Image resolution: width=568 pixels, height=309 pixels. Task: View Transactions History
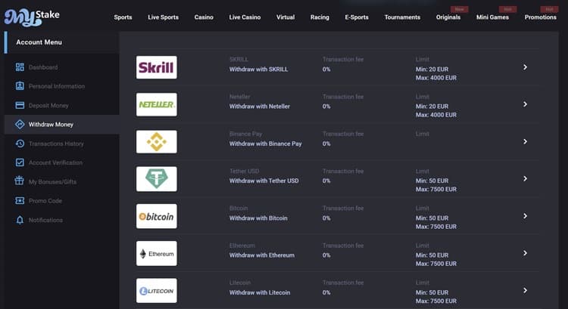56,144
